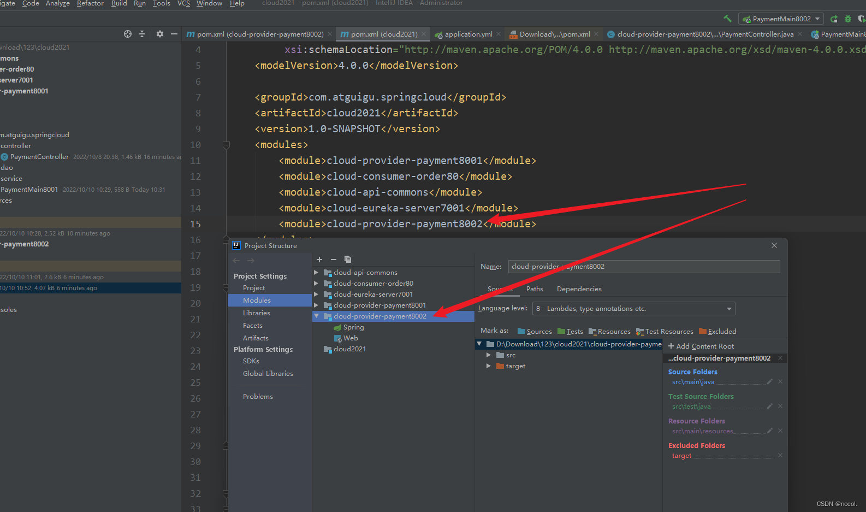Edit the src\test\java test folder properties
The width and height of the screenshot is (866, 512).
770,406
